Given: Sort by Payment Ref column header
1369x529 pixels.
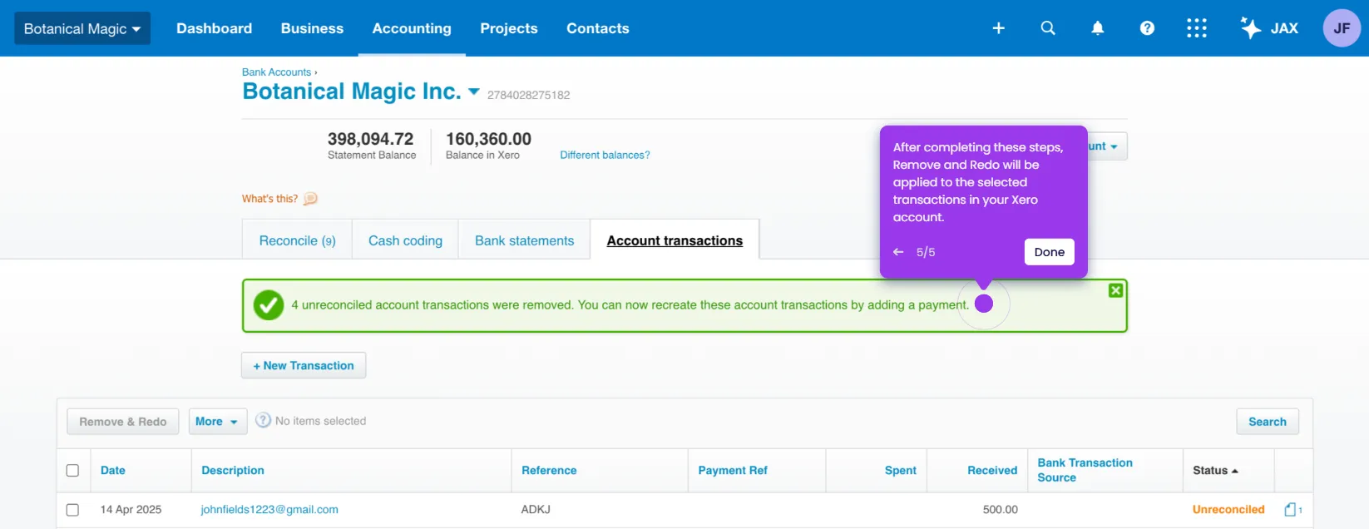Looking at the screenshot, I should [733, 471].
